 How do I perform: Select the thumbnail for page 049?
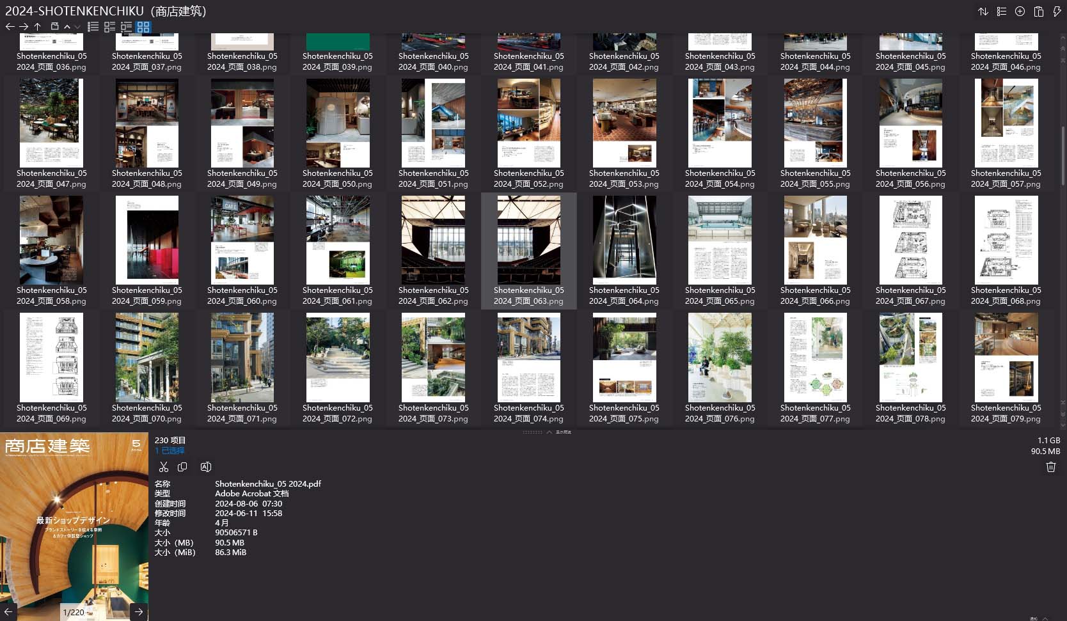coord(242,123)
